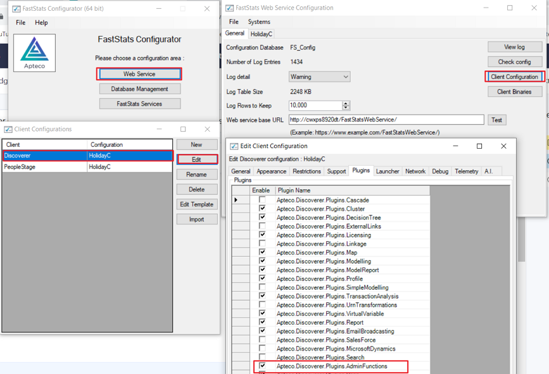Toggle the Licensing plugin checkbox
Screen dimensions: 549x374
pos(262,235)
